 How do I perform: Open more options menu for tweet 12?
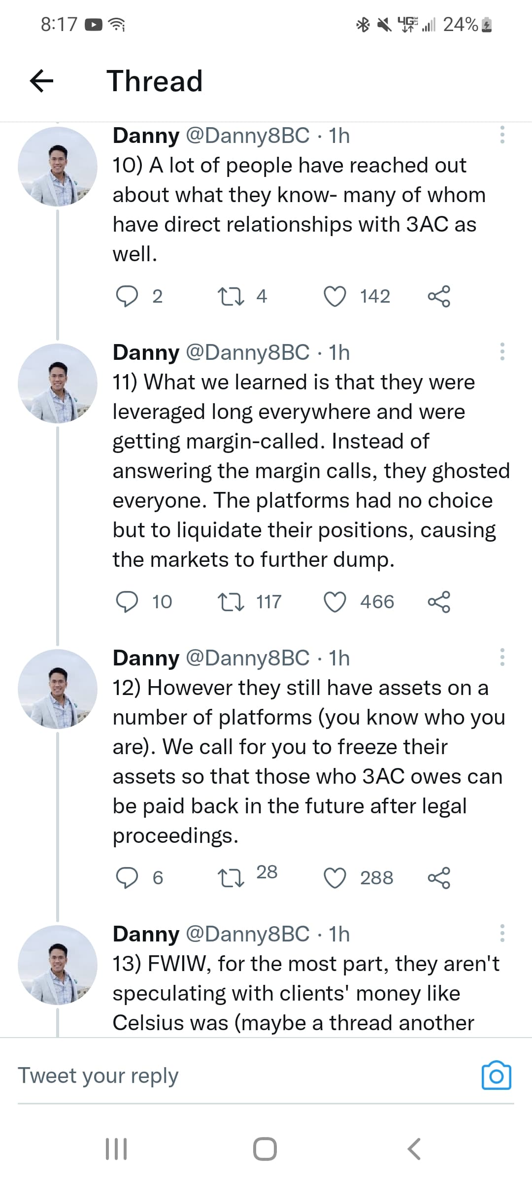coord(502,657)
